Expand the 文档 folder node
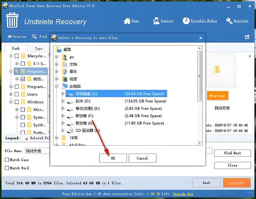The image size is (256, 199). pyautogui.click(x=57, y=64)
